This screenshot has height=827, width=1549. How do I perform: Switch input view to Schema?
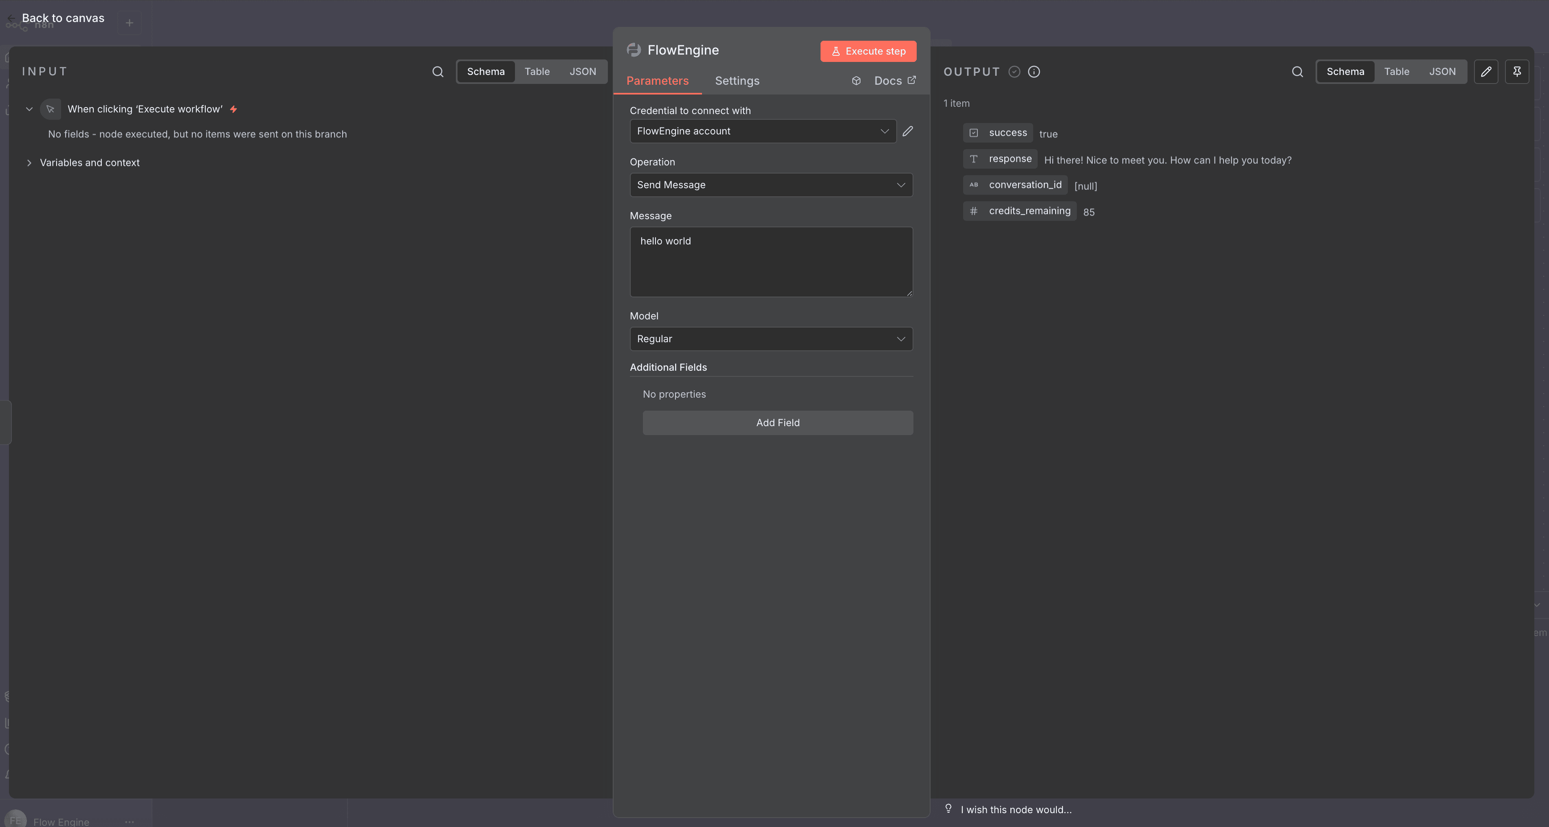(x=486, y=72)
